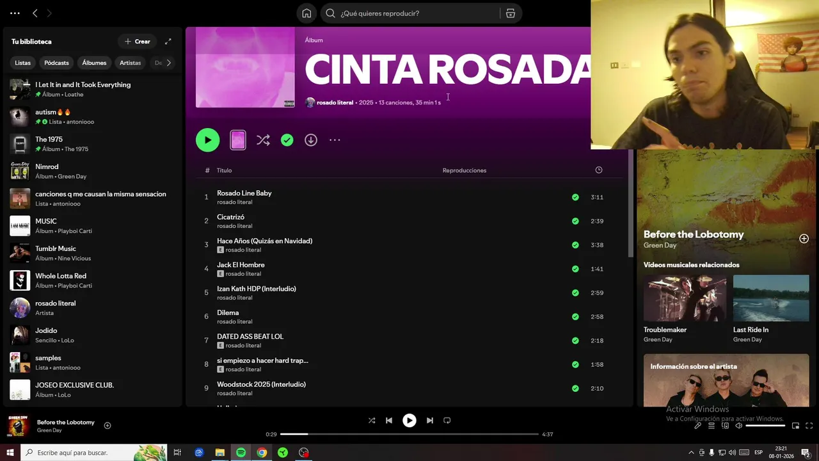Screen dimensions: 819x461
Task: Open Whole Lotta Red in library
Action: pos(93,280)
